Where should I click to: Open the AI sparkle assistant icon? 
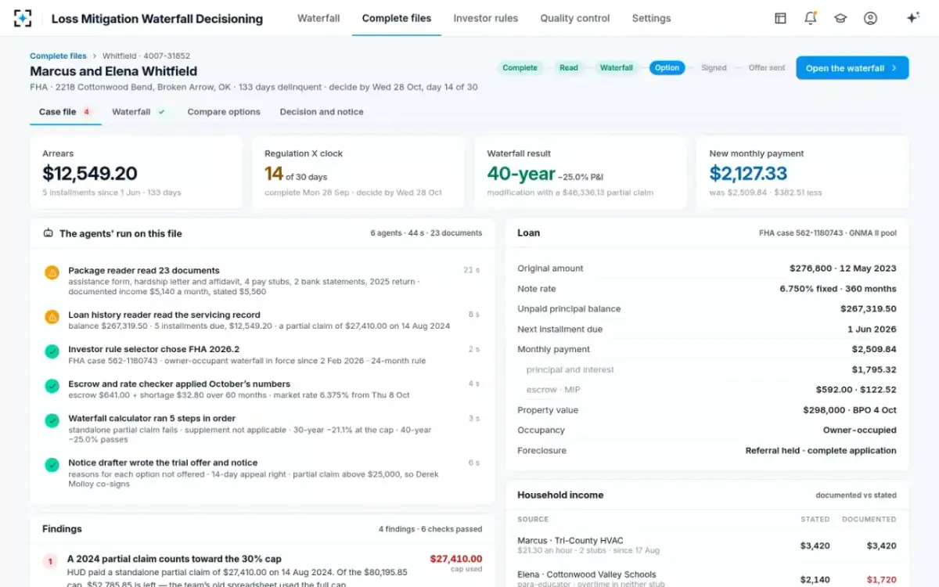pos(912,18)
